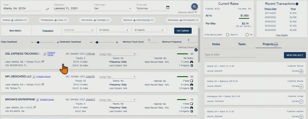This screenshot has height=119, width=308.
Task: Click crossed-tools icon next to BROWN'S ENTERPRISE
Action: (37, 100)
